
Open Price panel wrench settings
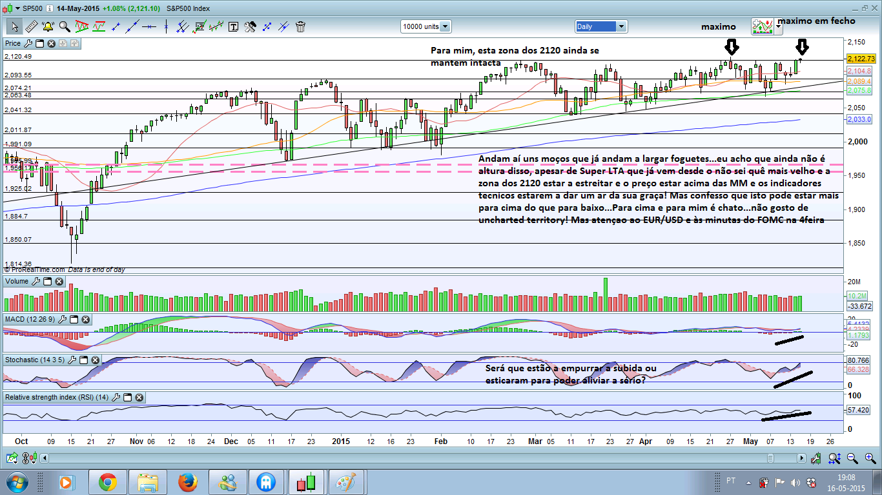point(28,44)
